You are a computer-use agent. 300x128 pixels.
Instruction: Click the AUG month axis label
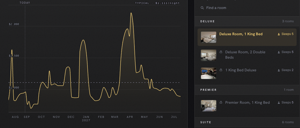[x=15, y=117]
